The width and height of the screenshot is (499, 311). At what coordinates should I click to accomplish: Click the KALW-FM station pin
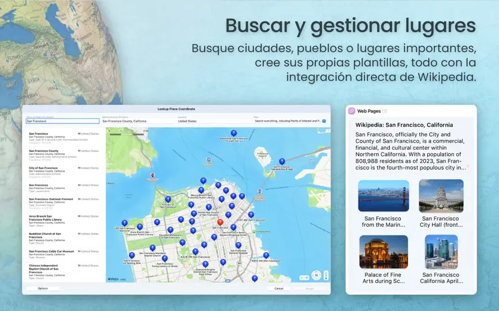pos(195,252)
